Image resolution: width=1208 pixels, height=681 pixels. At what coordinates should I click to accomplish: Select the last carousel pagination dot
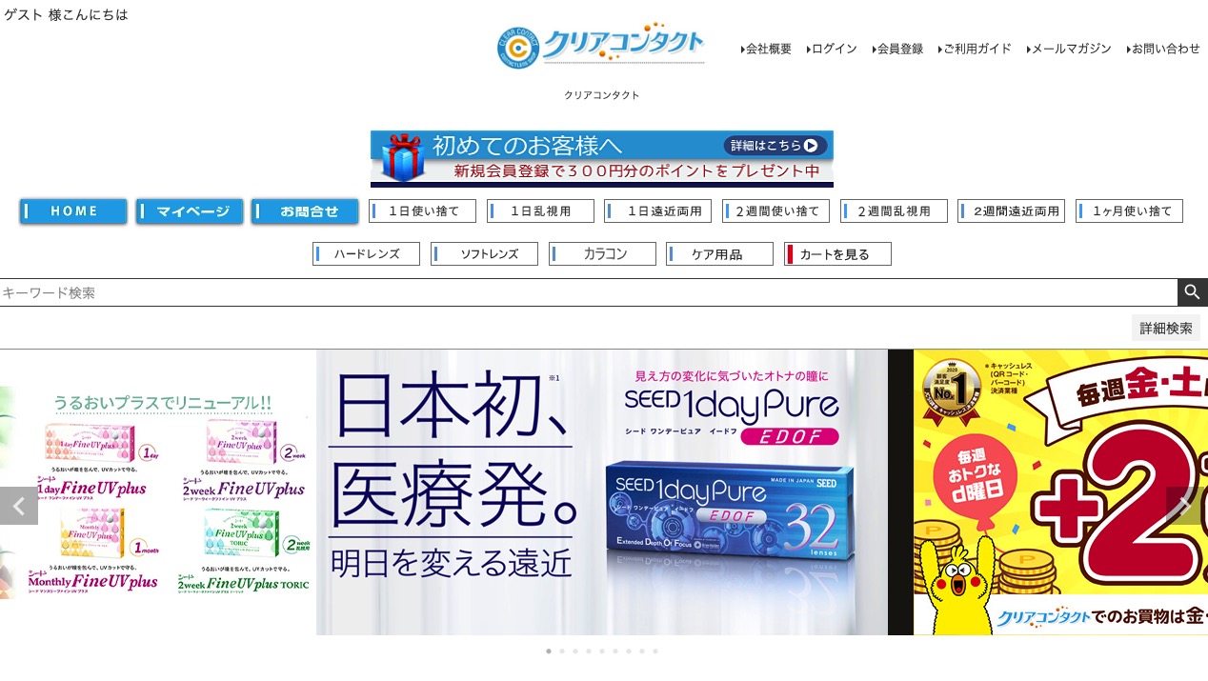pos(655,651)
